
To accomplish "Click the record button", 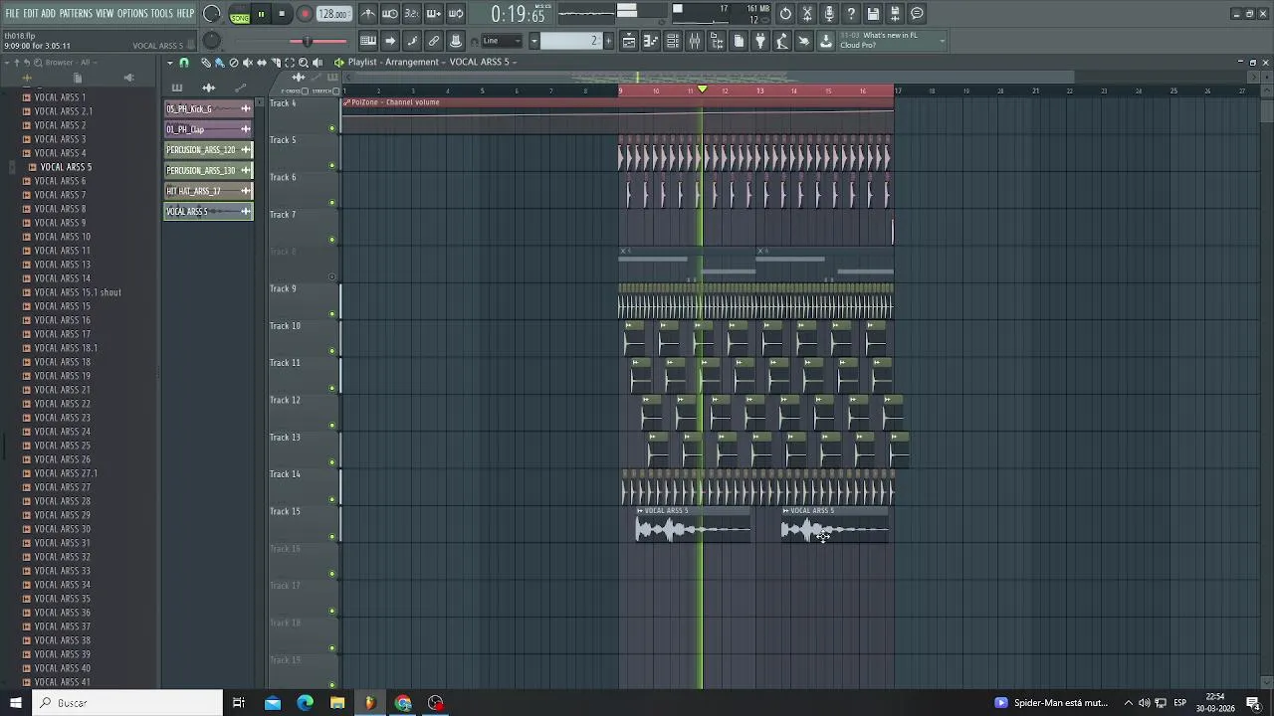I will [305, 14].
